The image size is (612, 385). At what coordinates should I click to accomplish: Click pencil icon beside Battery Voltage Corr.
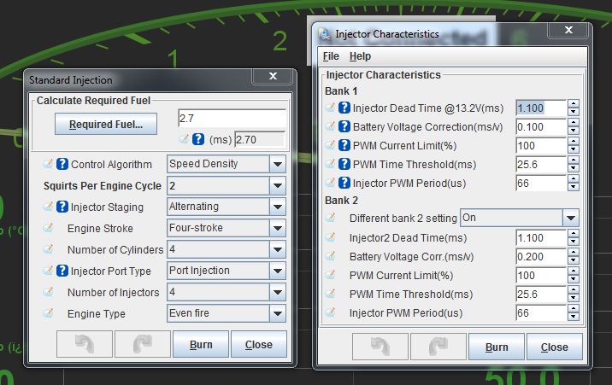click(x=330, y=255)
